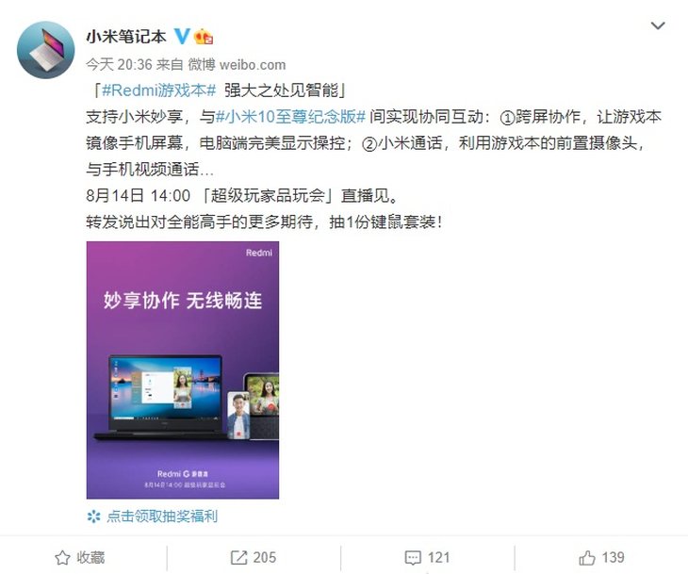Viewport: 688px width, 574px height.
Task: Click the membership crown badge icon
Action: [204, 37]
